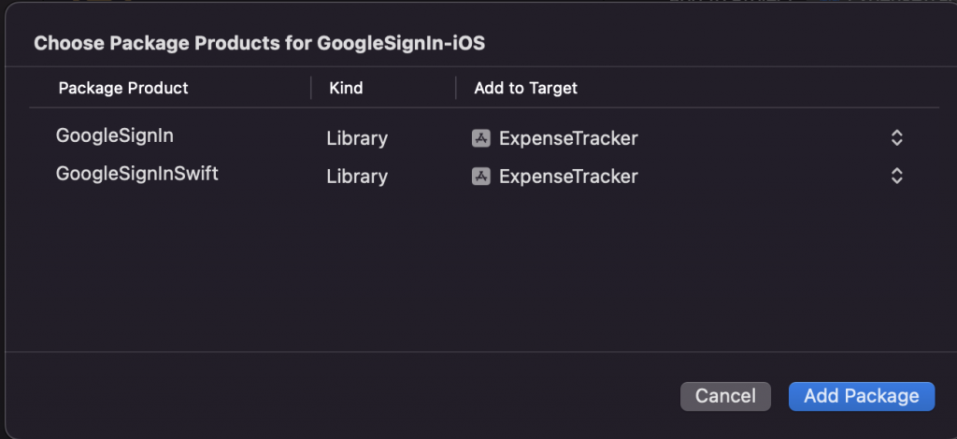
Task: Click the Add to Target column header
Action: (x=525, y=88)
